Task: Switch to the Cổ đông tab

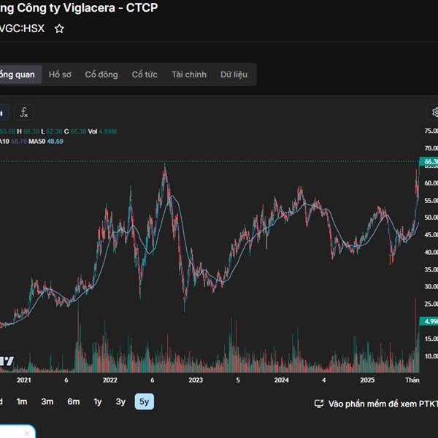Action: pyautogui.click(x=101, y=74)
